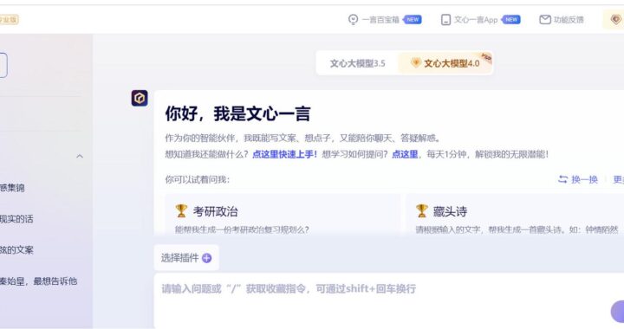The height and width of the screenshot is (329, 624).
Task: Open sidebar history item ending 感集锦
Action: (12, 188)
